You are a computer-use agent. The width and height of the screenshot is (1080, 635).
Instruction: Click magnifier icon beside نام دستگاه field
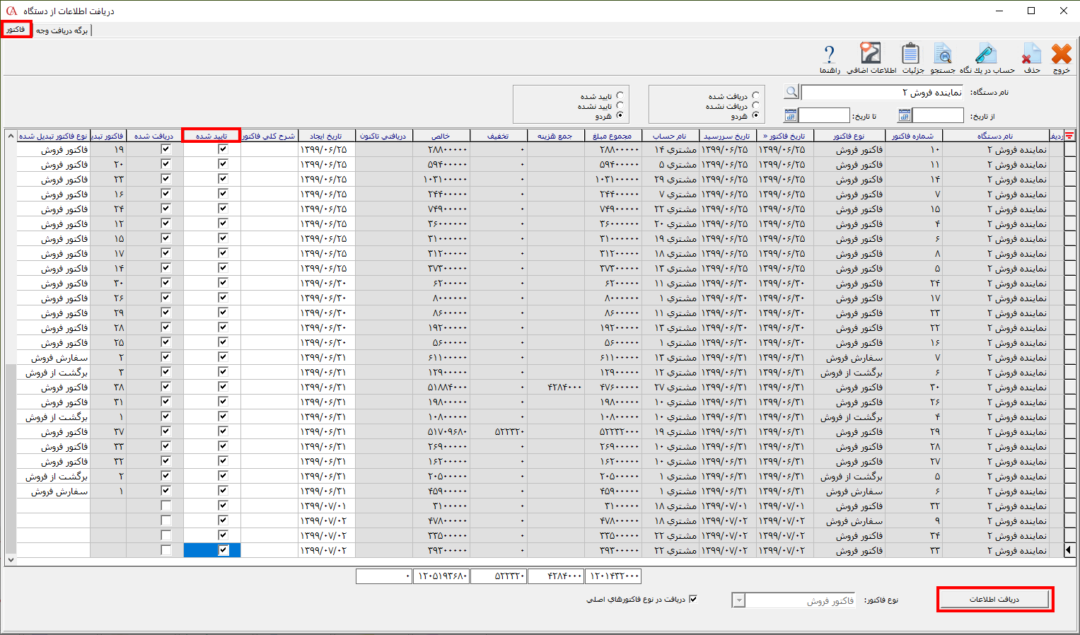(x=791, y=92)
